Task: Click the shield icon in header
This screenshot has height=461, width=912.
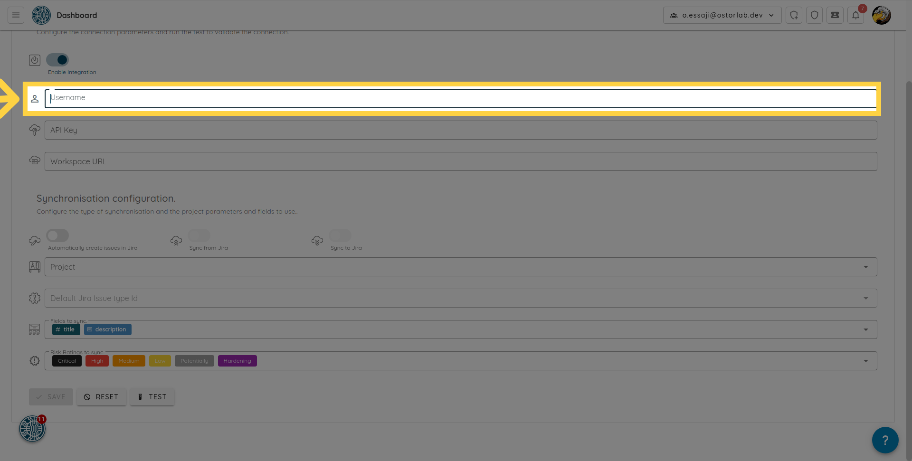Action: pyautogui.click(x=814, y=15)
